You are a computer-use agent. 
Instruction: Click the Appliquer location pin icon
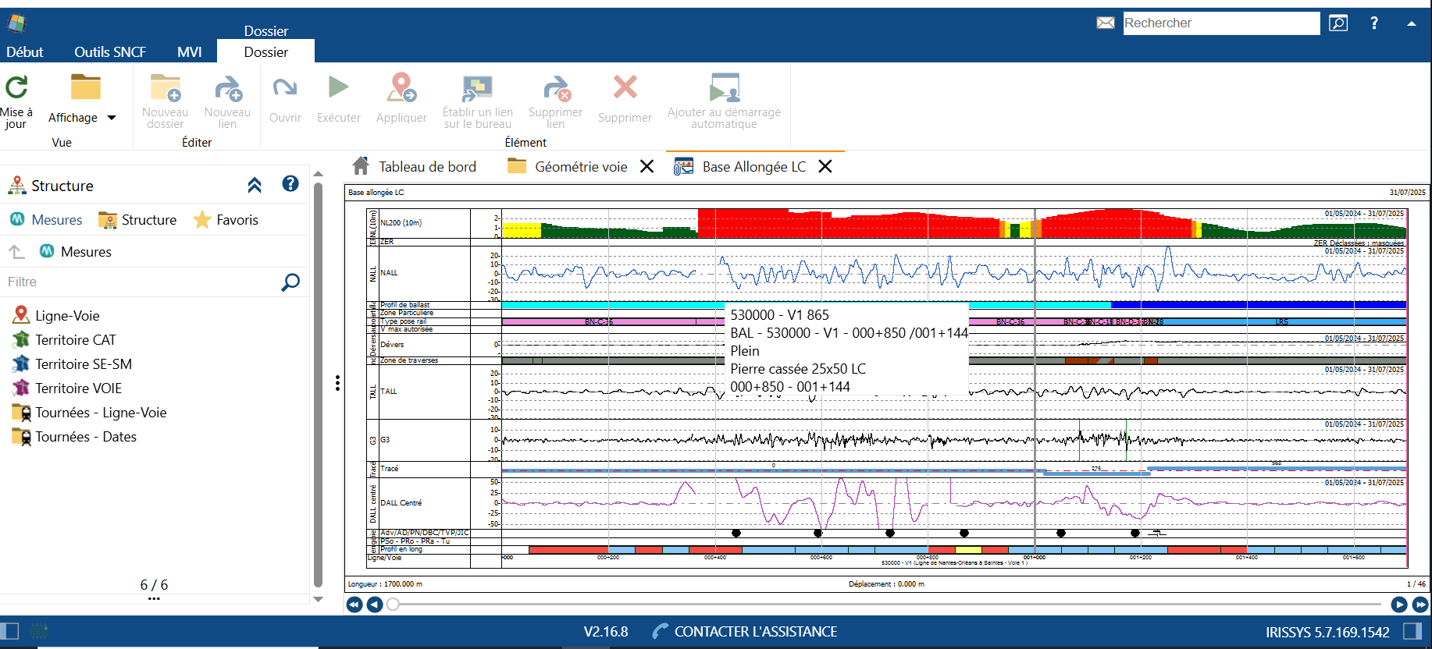pyautogui.click(x=401, y=87)
